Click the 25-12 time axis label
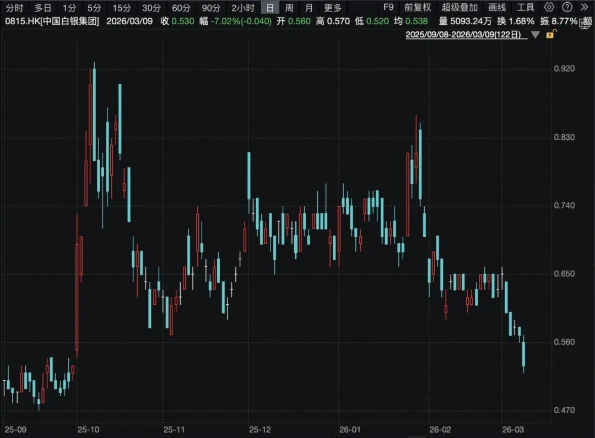This screenshot has width=595, height=438. (x=260, y=430)
